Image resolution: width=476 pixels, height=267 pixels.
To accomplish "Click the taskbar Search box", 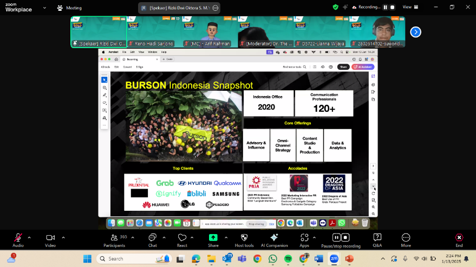I will pos(134,258).
